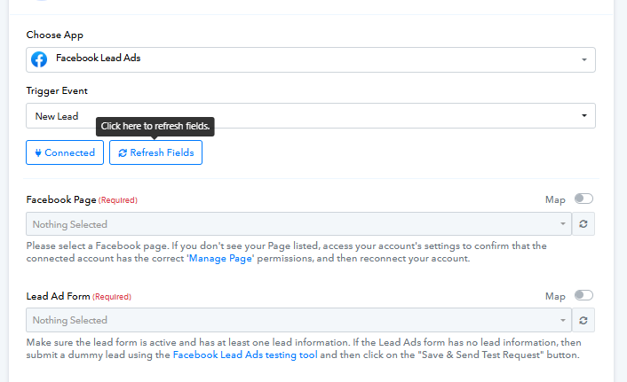This screenshot has height=382, width=627.
Task: Open the Choose App dropdown (Facebook Lead Ads)
Action: click(311, 60)
